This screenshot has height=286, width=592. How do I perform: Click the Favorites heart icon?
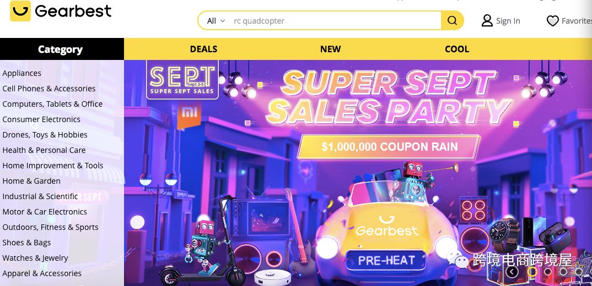(552, 21)
